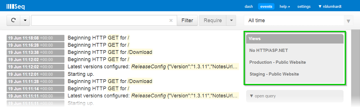Click the 11:11:14 timestamp
The width and height of the screenshot is (360, 111).
tap(36, 89)
